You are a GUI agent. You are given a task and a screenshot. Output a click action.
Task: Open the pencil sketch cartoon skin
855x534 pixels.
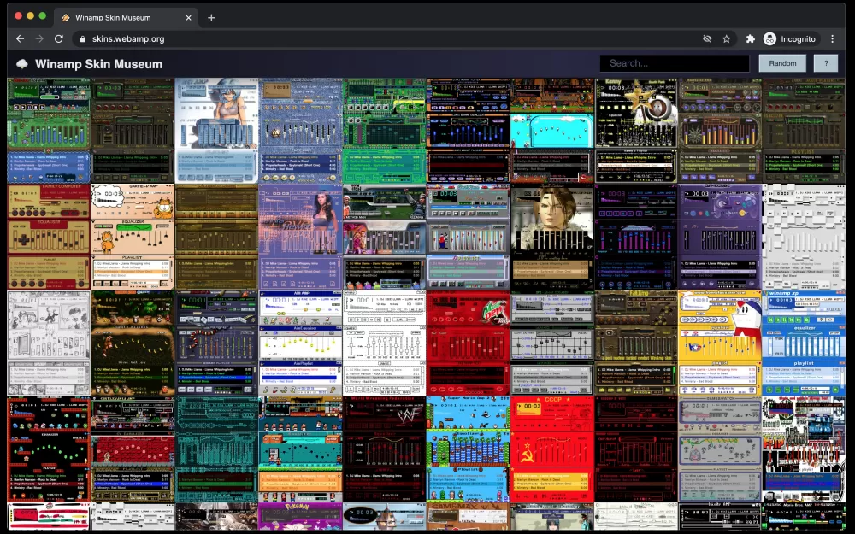point(49,343)
